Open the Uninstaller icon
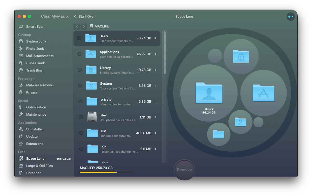Image resolution: width=312 pixels, height=196 pixels. pyautogui.click(x=21, y=129)
